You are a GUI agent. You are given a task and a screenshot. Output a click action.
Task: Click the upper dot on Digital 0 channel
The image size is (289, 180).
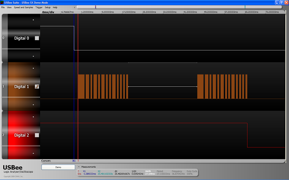[33, 20]
